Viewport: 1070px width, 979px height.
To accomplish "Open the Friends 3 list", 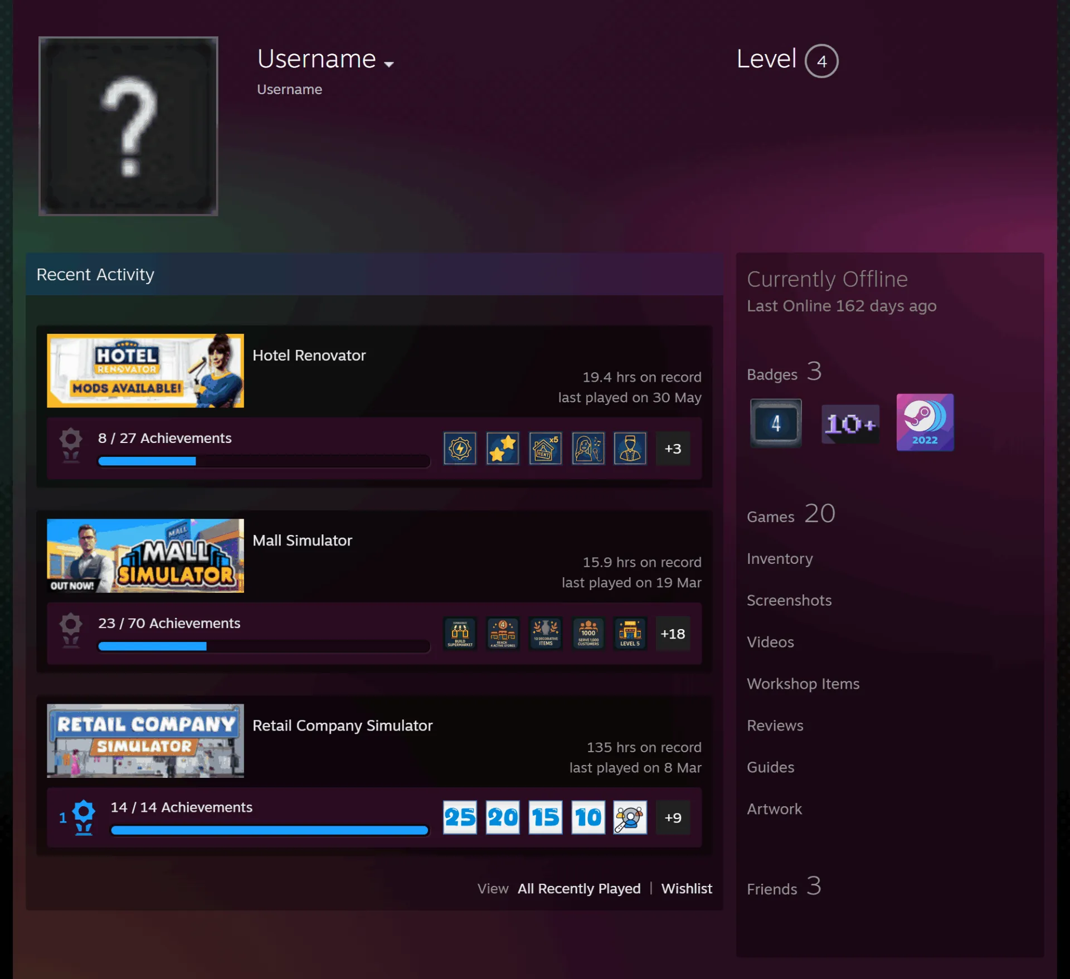I will click(784, 887).
